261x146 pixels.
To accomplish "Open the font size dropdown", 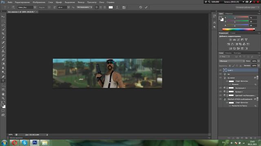I will (x=69, y=7).
